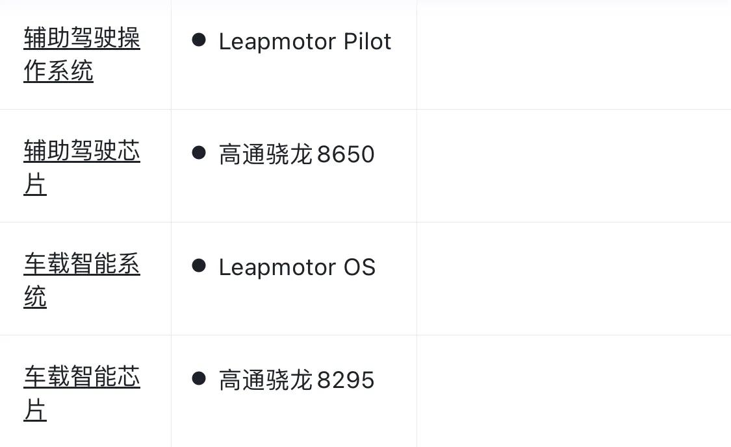The image size is (731, 447).
Task: Click Leapmotor in the Leapmotor OS entry
Action: tap(277, 268)
